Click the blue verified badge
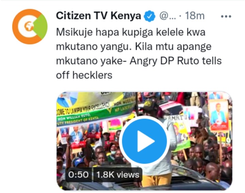Image resolution: width=245 pixels, height=193 pixels. (149, 16)
